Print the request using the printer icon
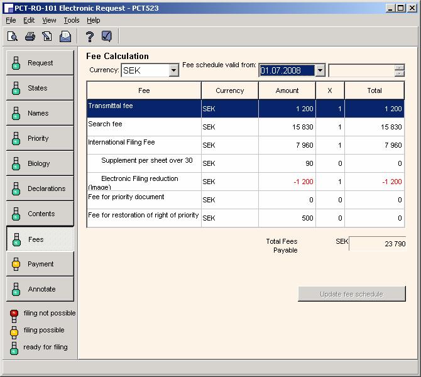Screen dimensions: 421x377 point(30,36)
